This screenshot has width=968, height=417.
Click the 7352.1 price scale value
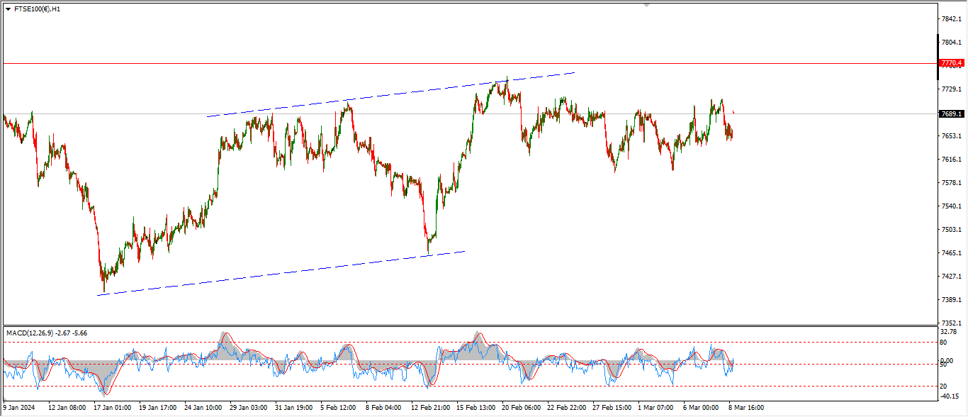tap(951, 323)
